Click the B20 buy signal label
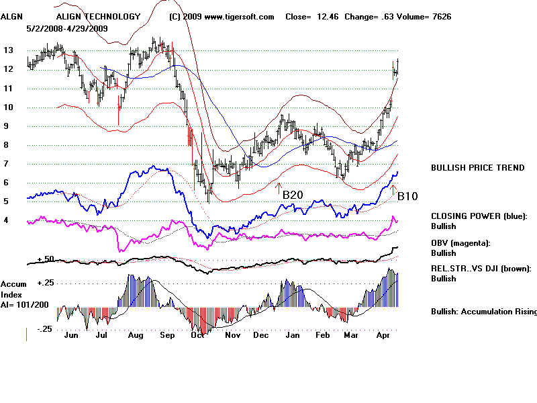 pos(293,195)
